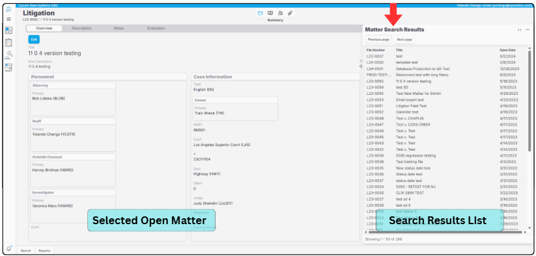Click the user name Yolande Chango-Jones

point(495,5)
